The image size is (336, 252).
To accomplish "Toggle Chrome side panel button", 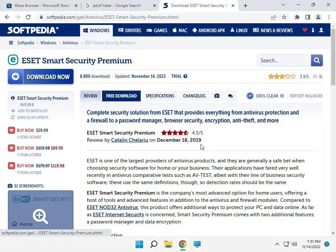I will pyautogui.click(x=307, y=17).
